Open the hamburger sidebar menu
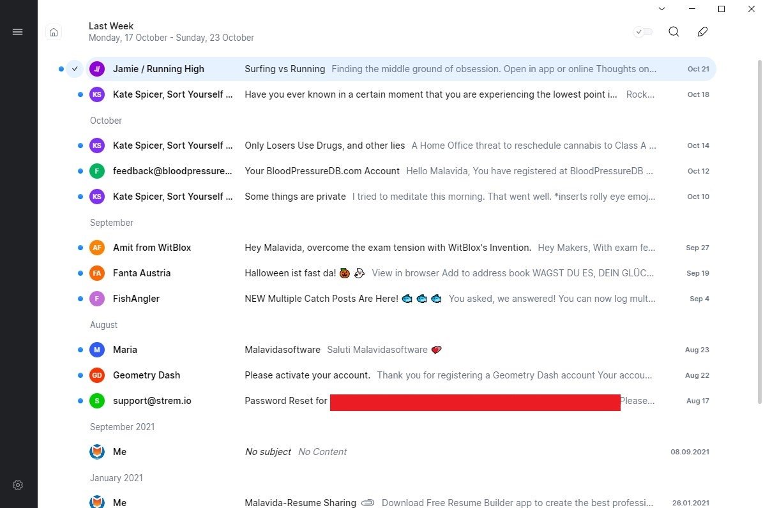 pos(17,32)
